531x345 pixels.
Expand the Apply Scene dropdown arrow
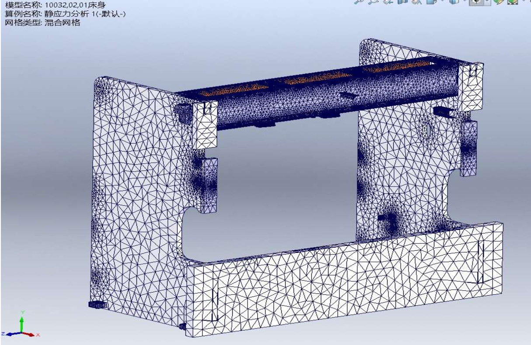(524, 2)
